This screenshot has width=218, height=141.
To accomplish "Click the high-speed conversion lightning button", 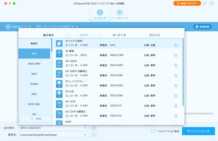I will click(x=202, y=27).
